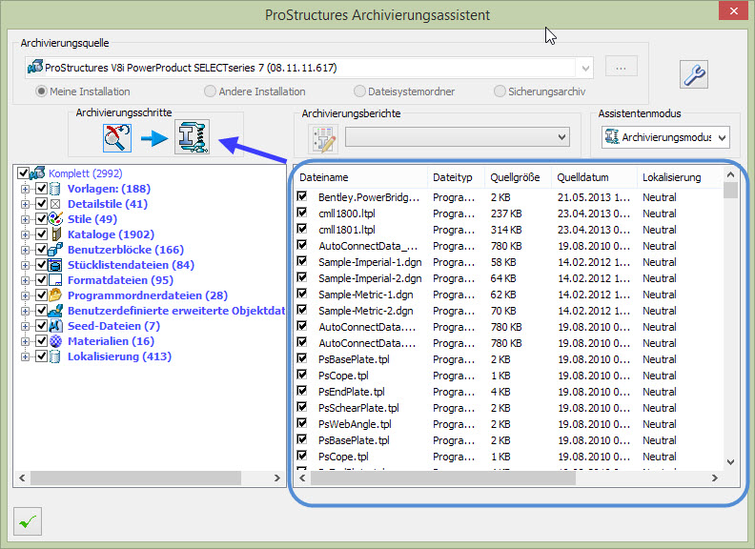This screenshot has height=549, width=755.
Task: Click the Detailstile category icon
Action: [x=55, y=204]
